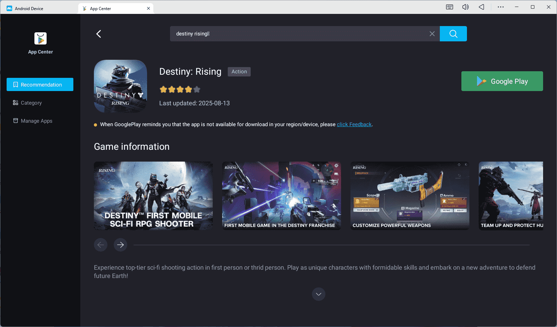Open the keyboard mapping icon in the title bar
Viewport: 557px width, 327px height.
point(450,7)
